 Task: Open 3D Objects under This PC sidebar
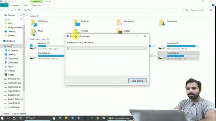pyautogui.click(x=13, y=50)
